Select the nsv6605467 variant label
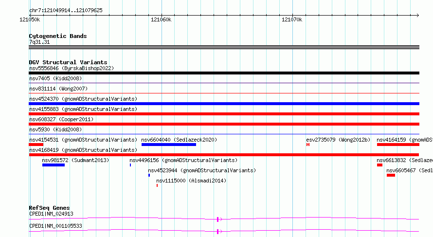The width and height of the screenshot is (433, 237). (410, 170)
